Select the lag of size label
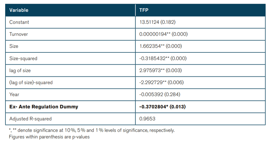270x141 pixels. pyautogui.click(x=20, y=70)
